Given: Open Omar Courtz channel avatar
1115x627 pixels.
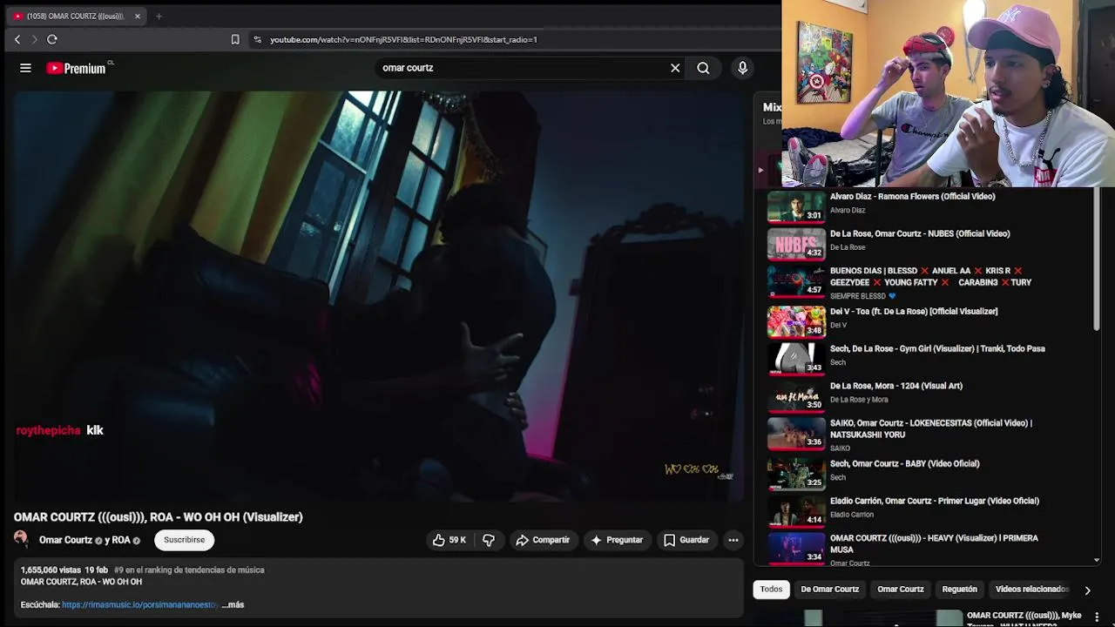Looking at the screenshot, I should click(x=20, y=539).
